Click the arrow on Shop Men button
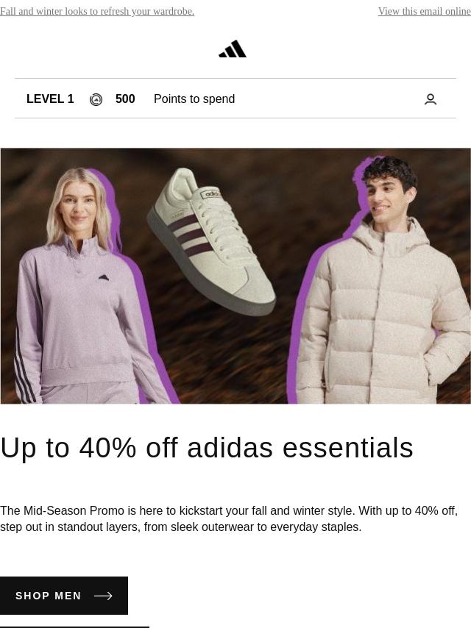The image size is (471, 628). tap(103, 596)
